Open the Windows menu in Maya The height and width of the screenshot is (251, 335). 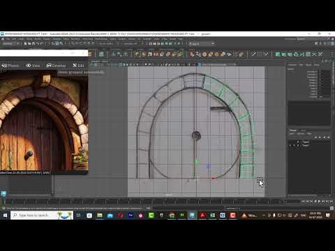click(57, 39)
